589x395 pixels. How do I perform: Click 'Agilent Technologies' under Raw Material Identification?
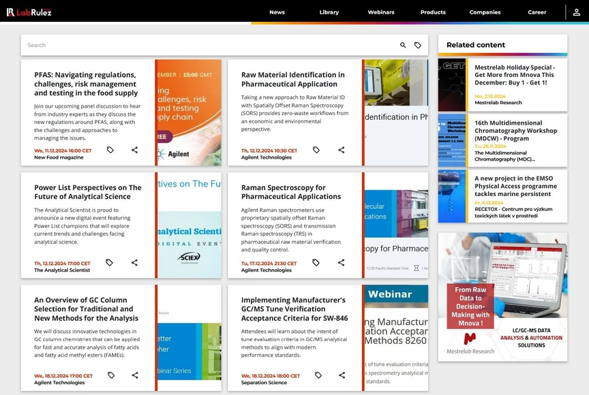pos(266,157)
